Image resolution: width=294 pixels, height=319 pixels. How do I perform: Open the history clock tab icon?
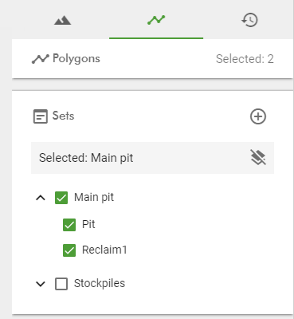(249, 20)
